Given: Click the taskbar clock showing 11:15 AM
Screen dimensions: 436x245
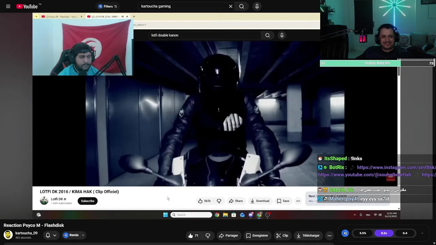Looking at the screenshot, I should [391, 215].
